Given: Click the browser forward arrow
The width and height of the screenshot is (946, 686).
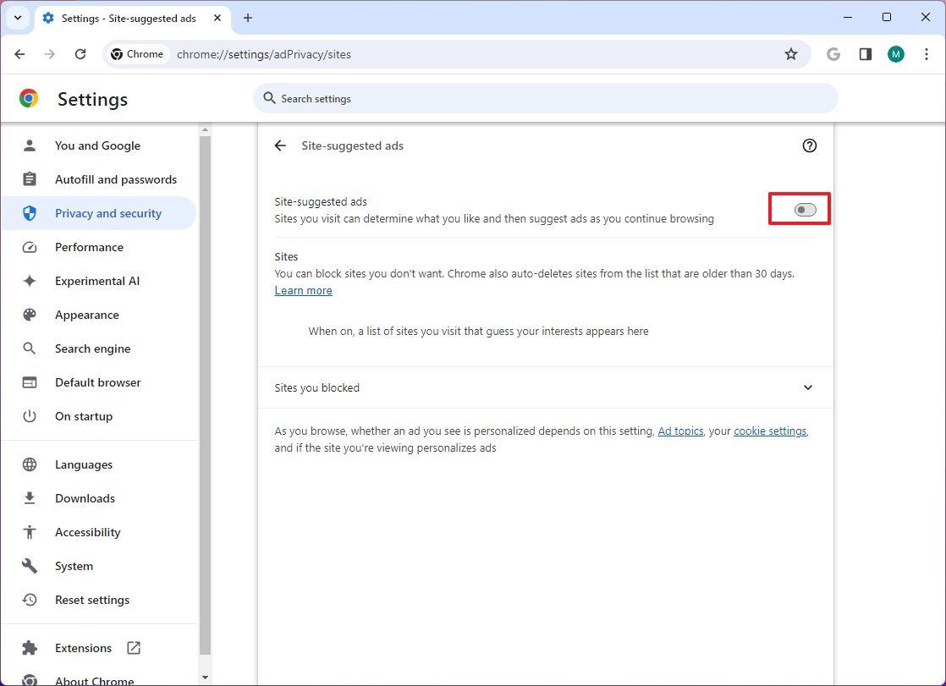Looking at the screenshot, I should [x=49, y=54].
